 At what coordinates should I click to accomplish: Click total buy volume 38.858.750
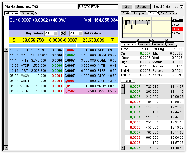(x=33, y=40)
